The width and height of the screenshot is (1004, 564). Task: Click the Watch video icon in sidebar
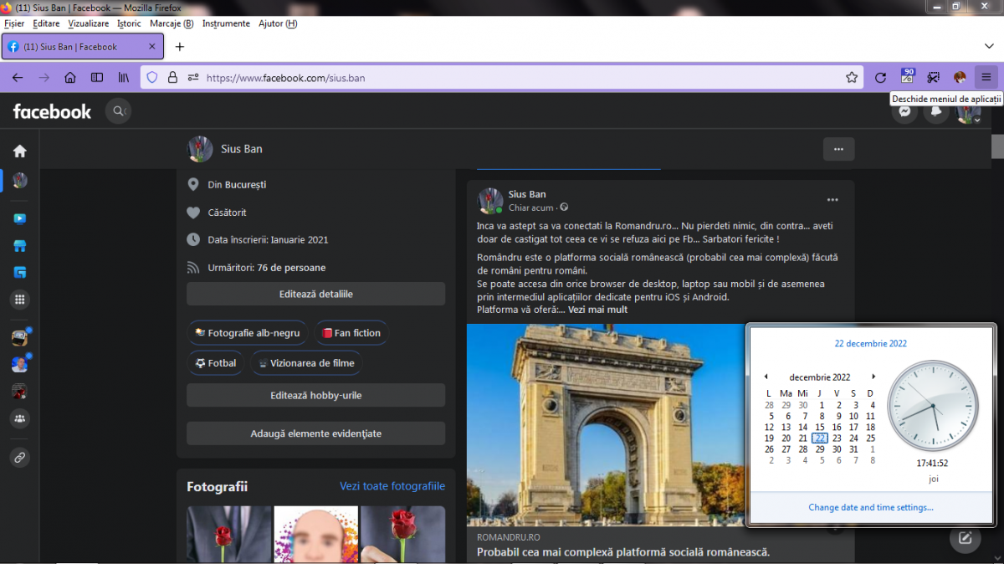(x=19, y=218)
